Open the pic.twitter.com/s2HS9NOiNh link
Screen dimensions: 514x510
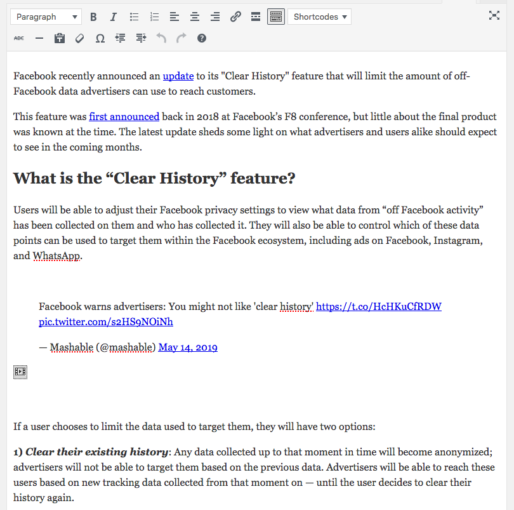(106, 321)
